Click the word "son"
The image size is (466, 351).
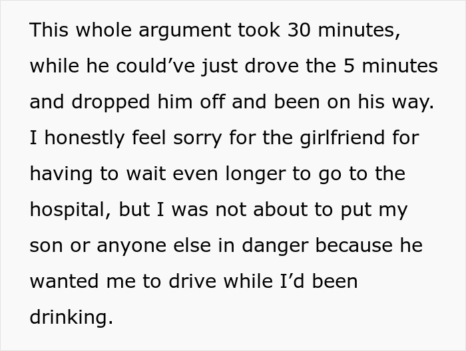click(x=45, y=246)
